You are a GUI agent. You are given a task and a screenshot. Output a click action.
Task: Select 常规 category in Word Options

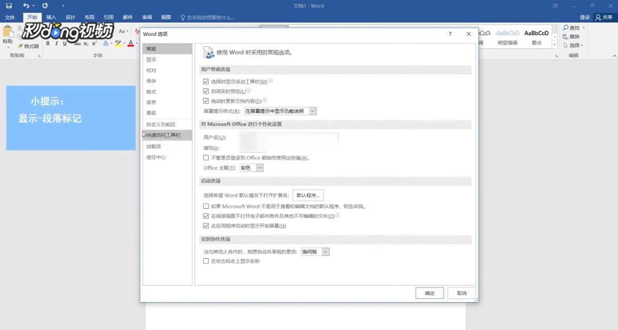[x=167, y=49]
